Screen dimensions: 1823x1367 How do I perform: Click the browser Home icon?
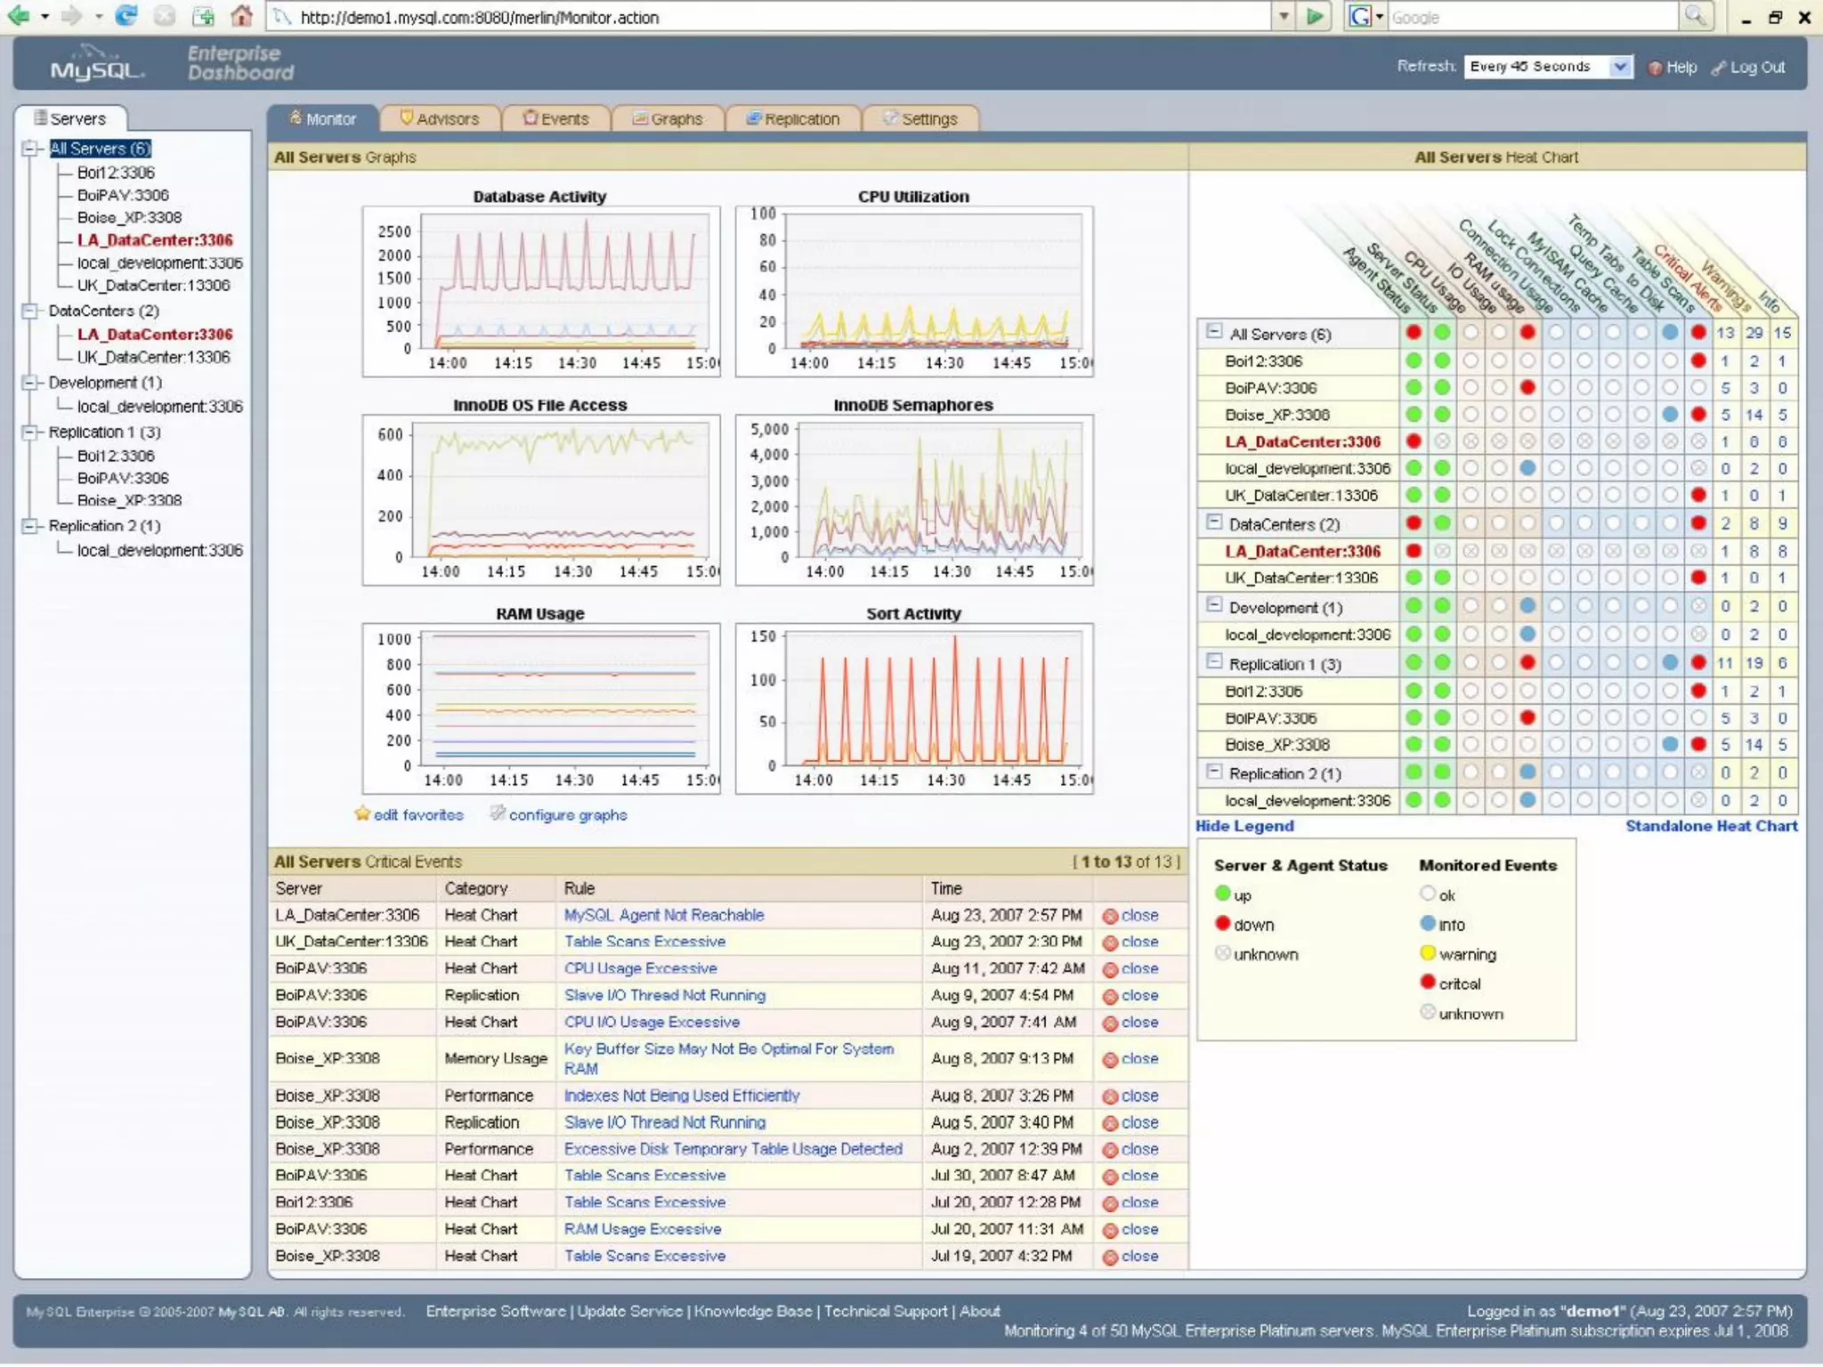pyautogui.click(x=241, y=16)
